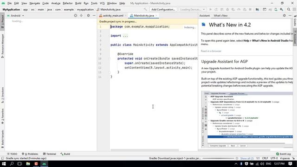Image resolution: width=297 pixels, height=167 pixels.
Task: Click the myapplication breadcrumb segment
Action: point(85,9)
